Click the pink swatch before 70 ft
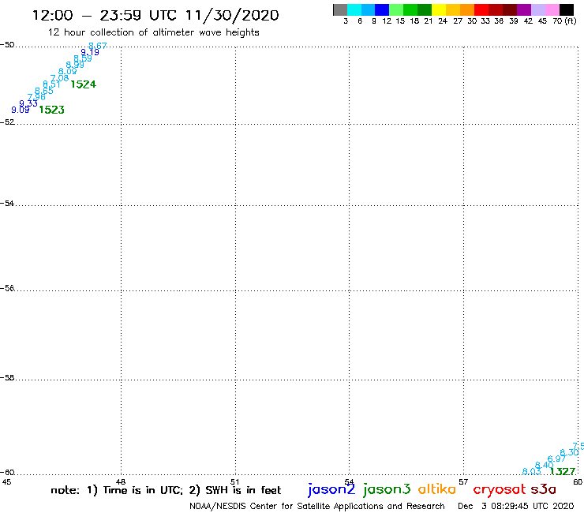 [x=552, y=9]
